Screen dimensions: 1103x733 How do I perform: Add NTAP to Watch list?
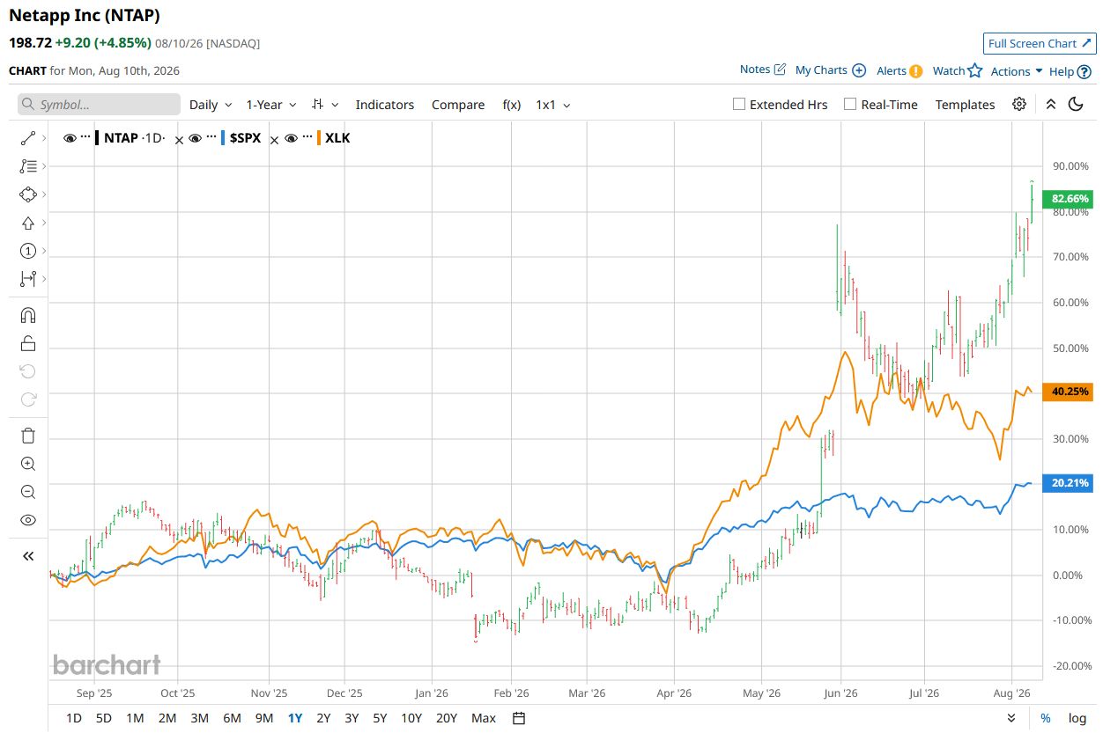pos(957,70)
